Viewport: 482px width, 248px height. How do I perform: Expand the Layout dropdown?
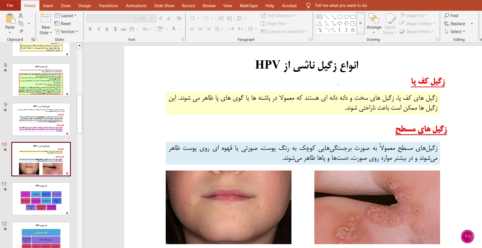coord(66,16)
